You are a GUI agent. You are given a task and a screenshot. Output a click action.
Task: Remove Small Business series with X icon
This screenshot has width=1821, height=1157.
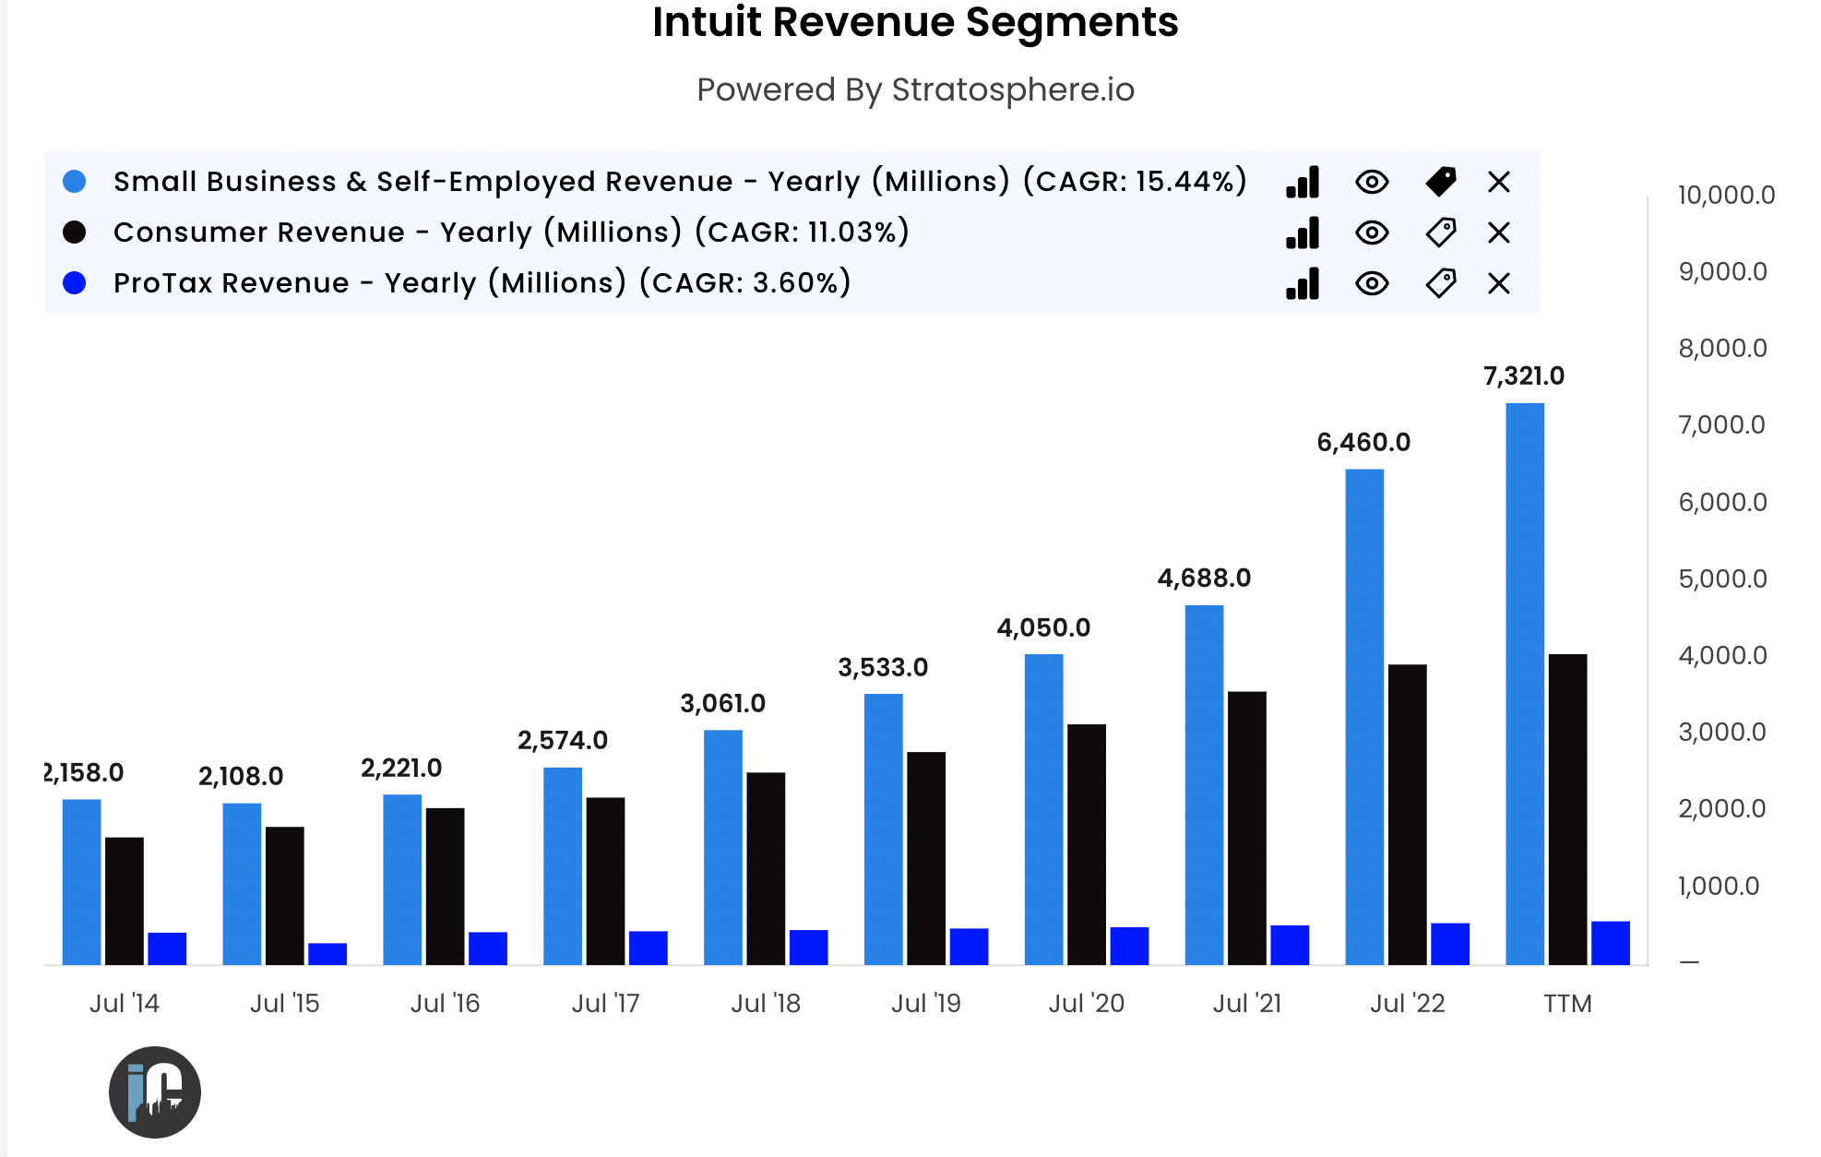pyautogui.click(x=1499, y=182)
